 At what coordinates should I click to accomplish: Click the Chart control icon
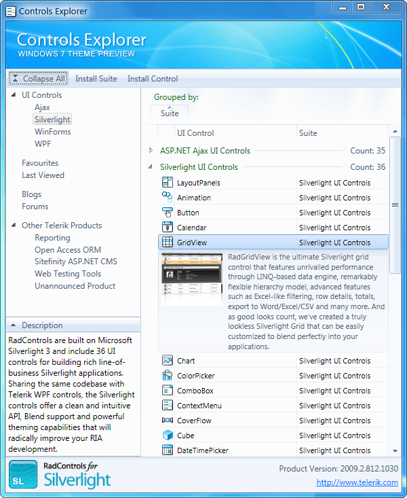(x=167, y=361)
